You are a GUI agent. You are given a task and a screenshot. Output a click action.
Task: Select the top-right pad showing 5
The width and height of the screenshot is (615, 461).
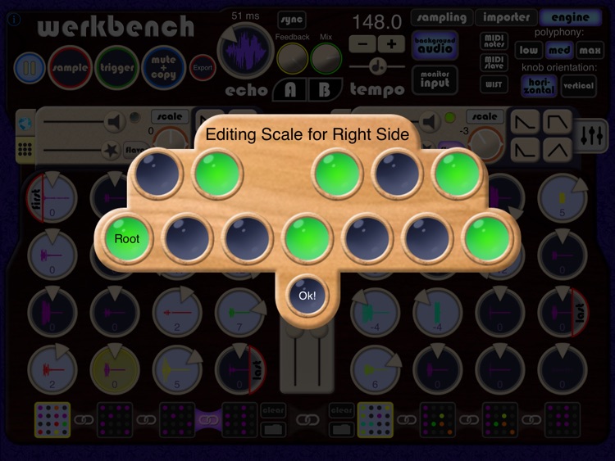click(562, 198)
